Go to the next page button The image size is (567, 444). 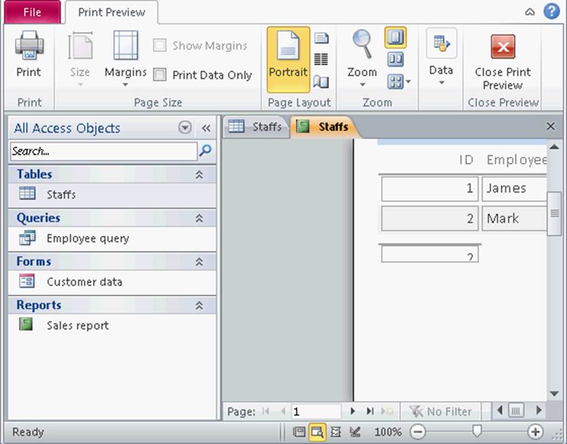(x=352, y=411)
